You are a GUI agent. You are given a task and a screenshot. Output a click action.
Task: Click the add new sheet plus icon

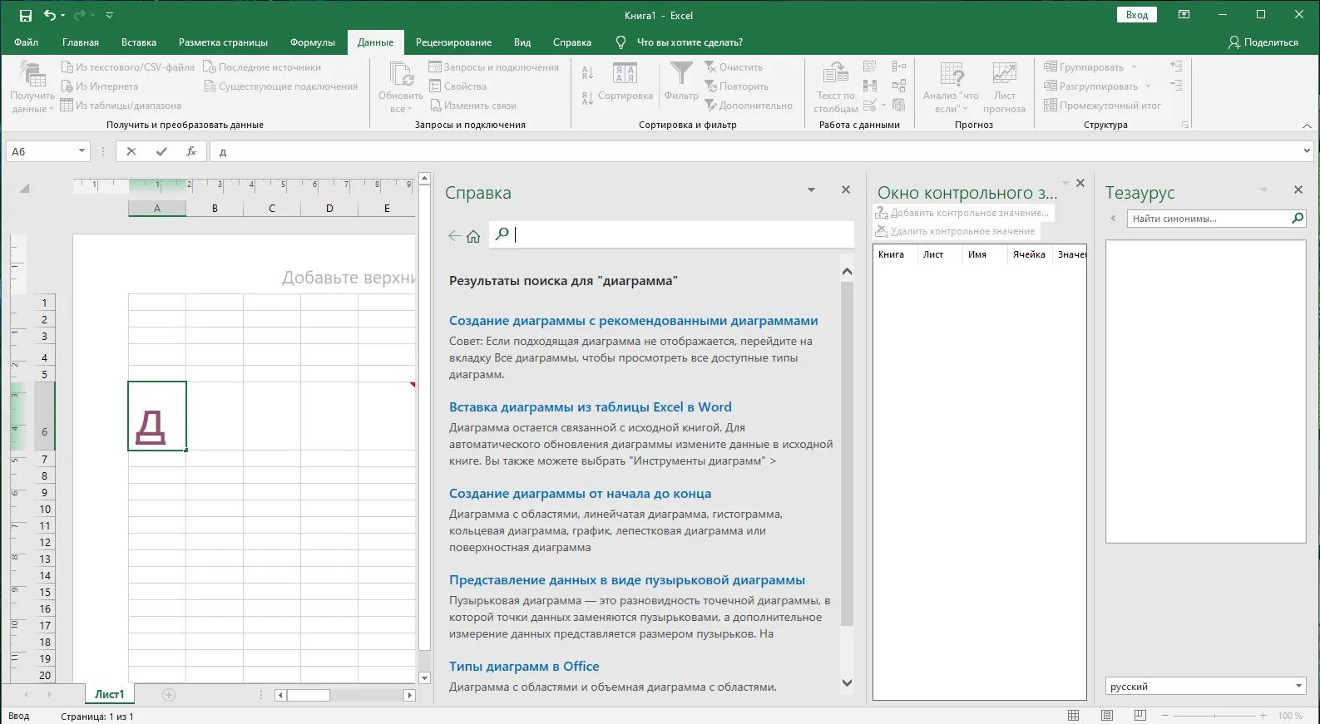pos(169,695)
